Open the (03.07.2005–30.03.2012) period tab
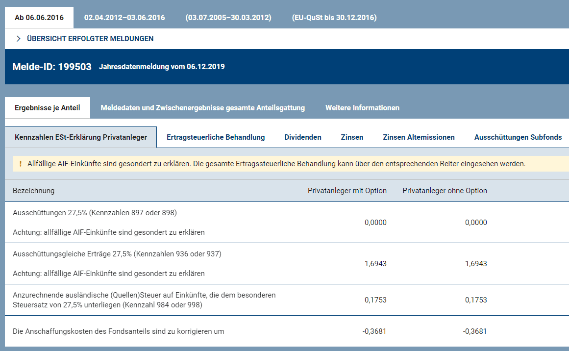Viewport: 569px width, 351px height. tap(228, 18)
